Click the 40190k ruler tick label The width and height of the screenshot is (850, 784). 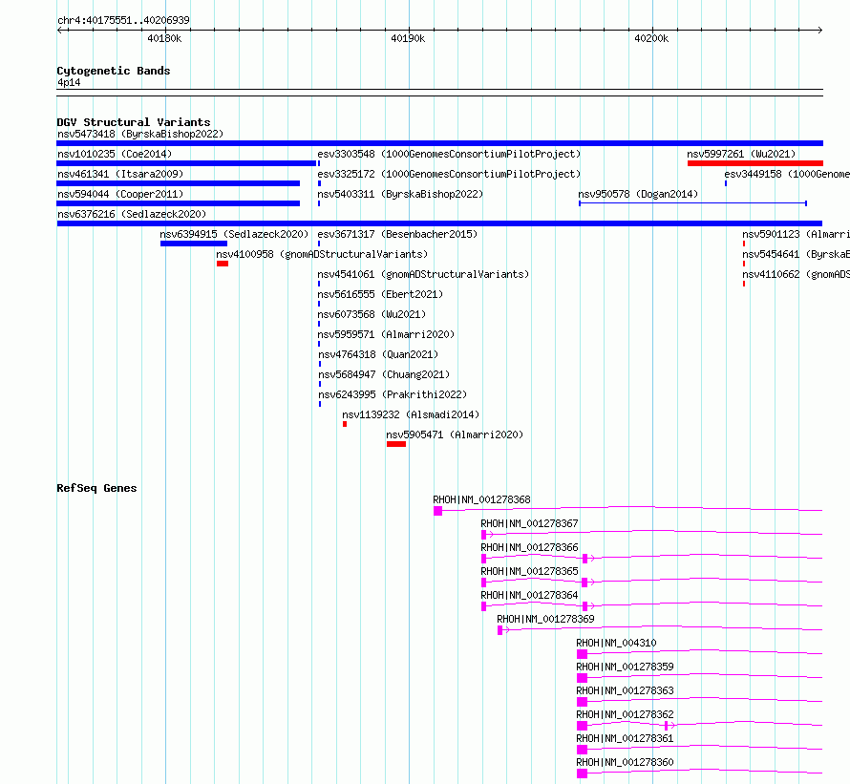tap(408, 38)
